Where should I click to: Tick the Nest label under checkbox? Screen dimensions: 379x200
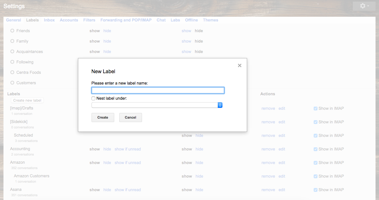(x=93, y=98)
